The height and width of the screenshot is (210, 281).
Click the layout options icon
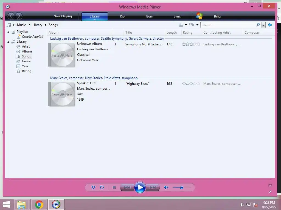(181, 25)
